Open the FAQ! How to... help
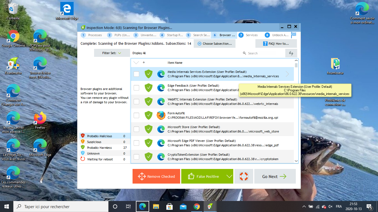Screen dimensions: 378x212 point(276,44)
